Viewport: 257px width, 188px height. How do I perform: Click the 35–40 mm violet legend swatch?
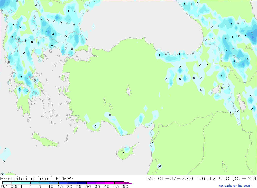pos(100,183)
